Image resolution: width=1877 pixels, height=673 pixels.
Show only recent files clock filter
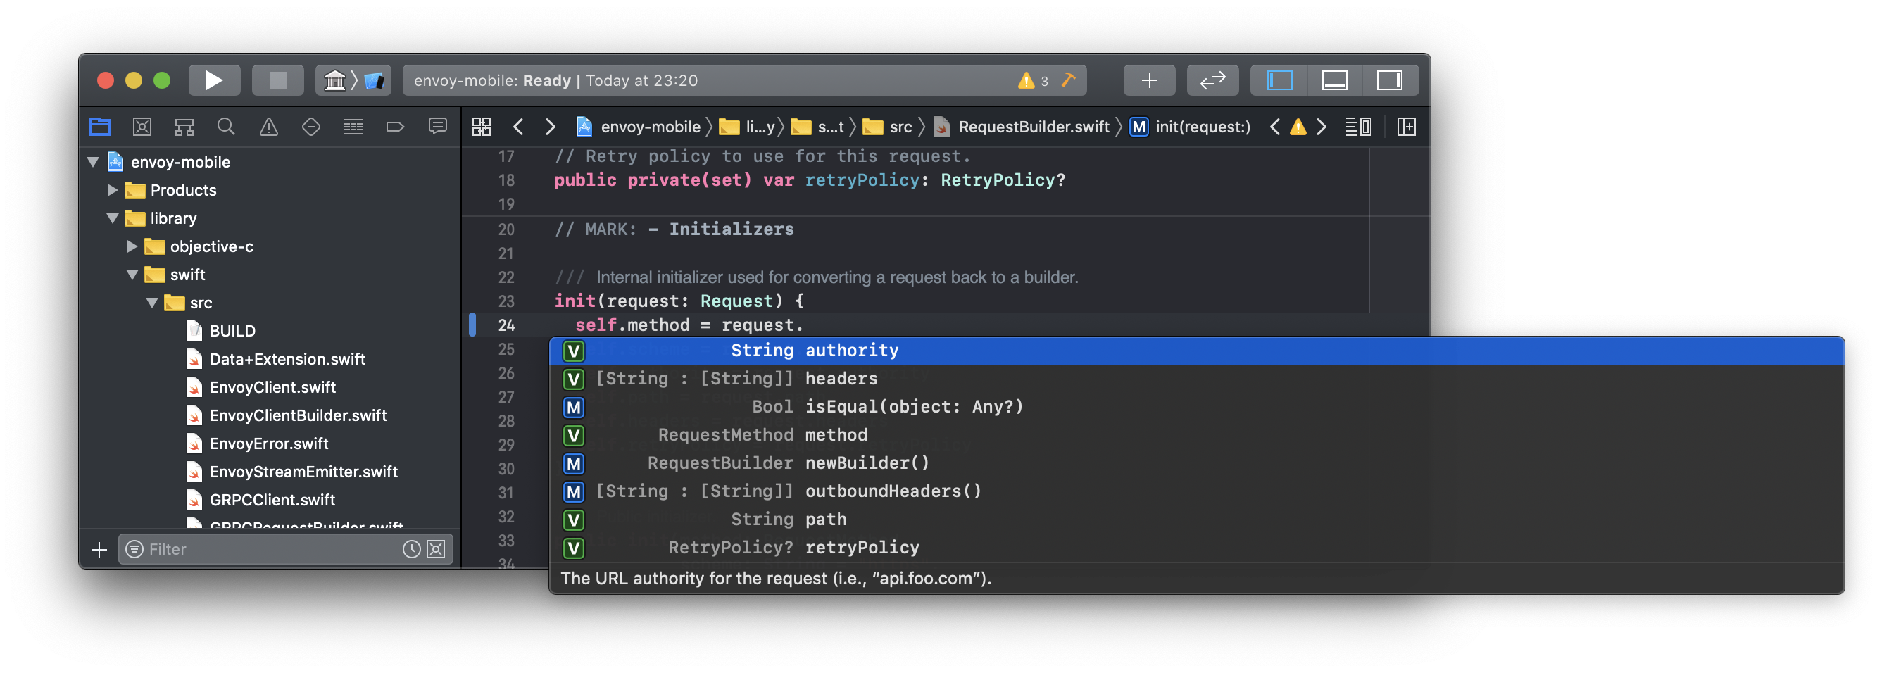412,549
